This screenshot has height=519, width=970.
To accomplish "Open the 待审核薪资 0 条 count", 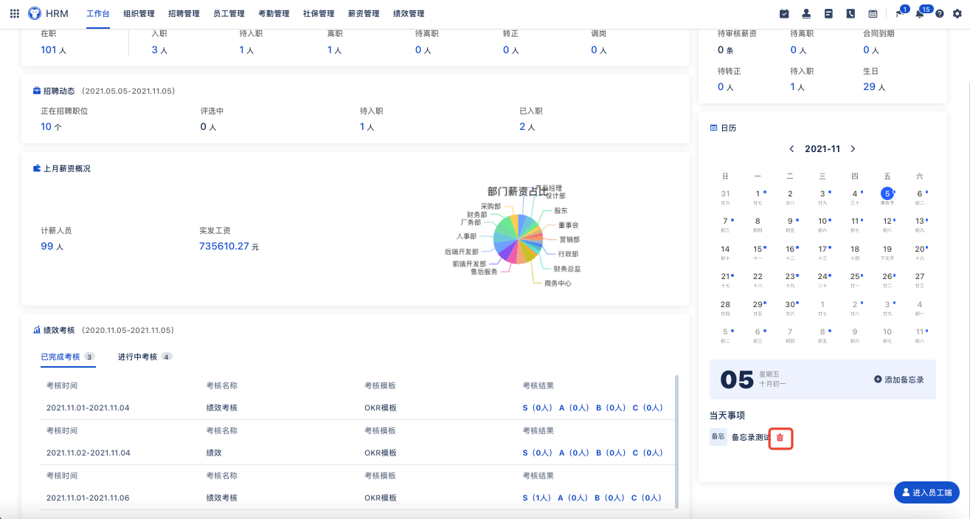I will pyautogui.click(x=725, y=50).
